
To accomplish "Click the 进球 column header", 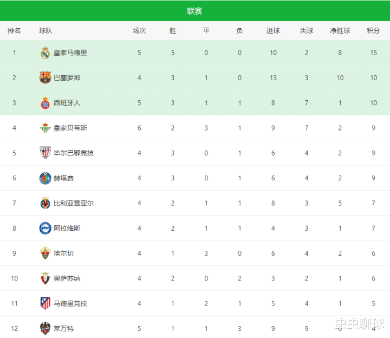I will pos(273,31).
